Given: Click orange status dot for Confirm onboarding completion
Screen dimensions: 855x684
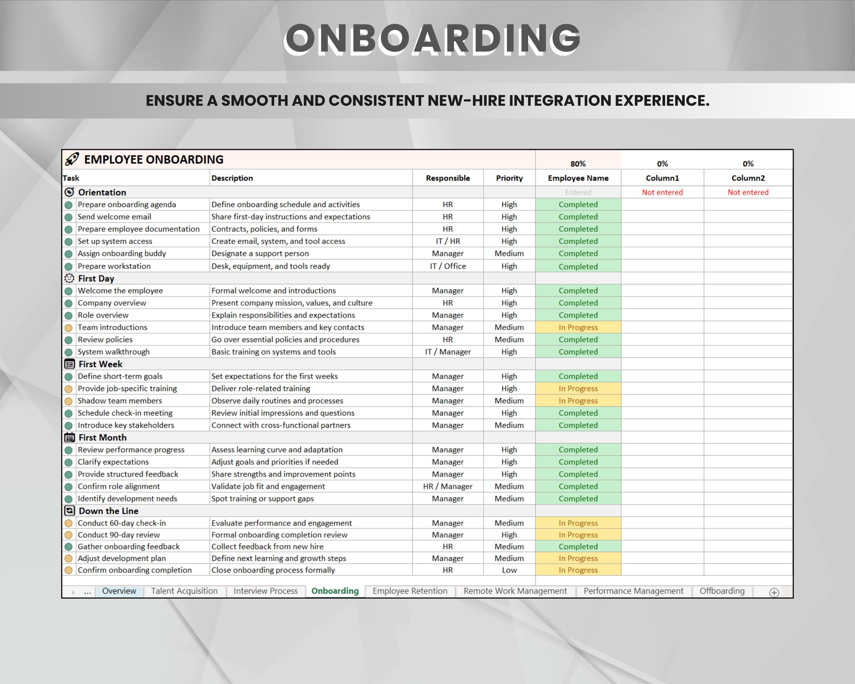Looking at the screenshot, I should click(x=69, y=570).
